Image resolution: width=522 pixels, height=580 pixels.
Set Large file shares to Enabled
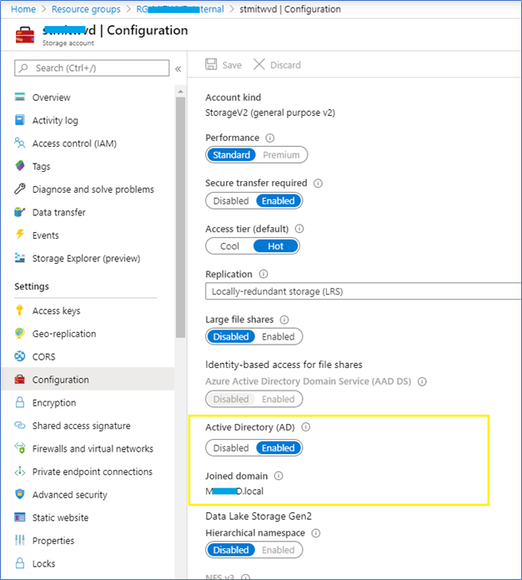point(279,336)
